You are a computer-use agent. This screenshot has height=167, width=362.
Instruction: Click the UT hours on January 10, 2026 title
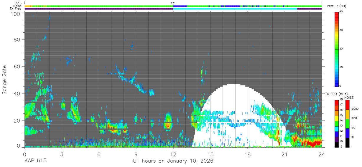click(x=173, y=161)
